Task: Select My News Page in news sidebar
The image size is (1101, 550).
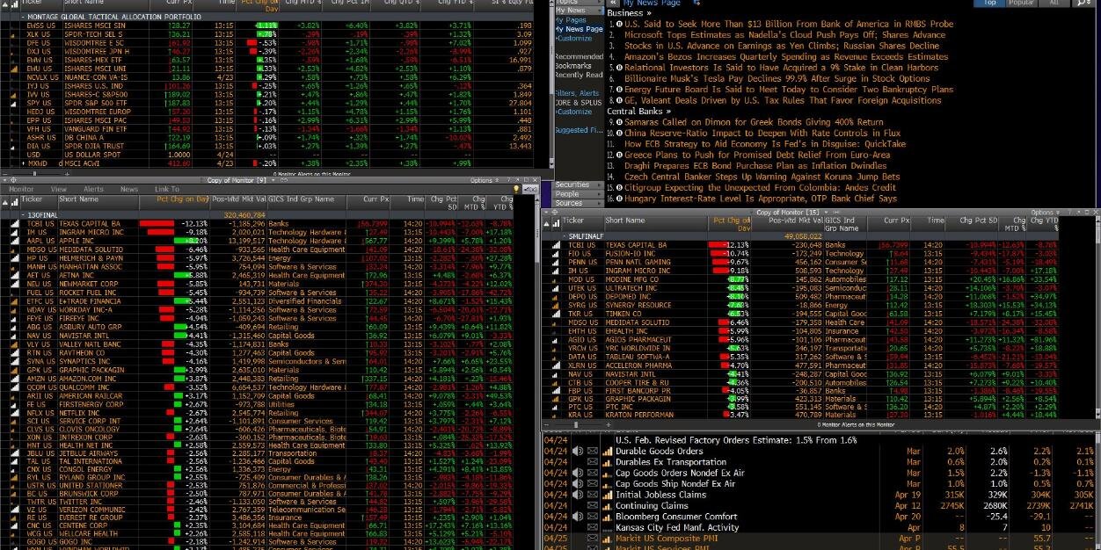Action: pyautogui.click(x=580, y=29)
